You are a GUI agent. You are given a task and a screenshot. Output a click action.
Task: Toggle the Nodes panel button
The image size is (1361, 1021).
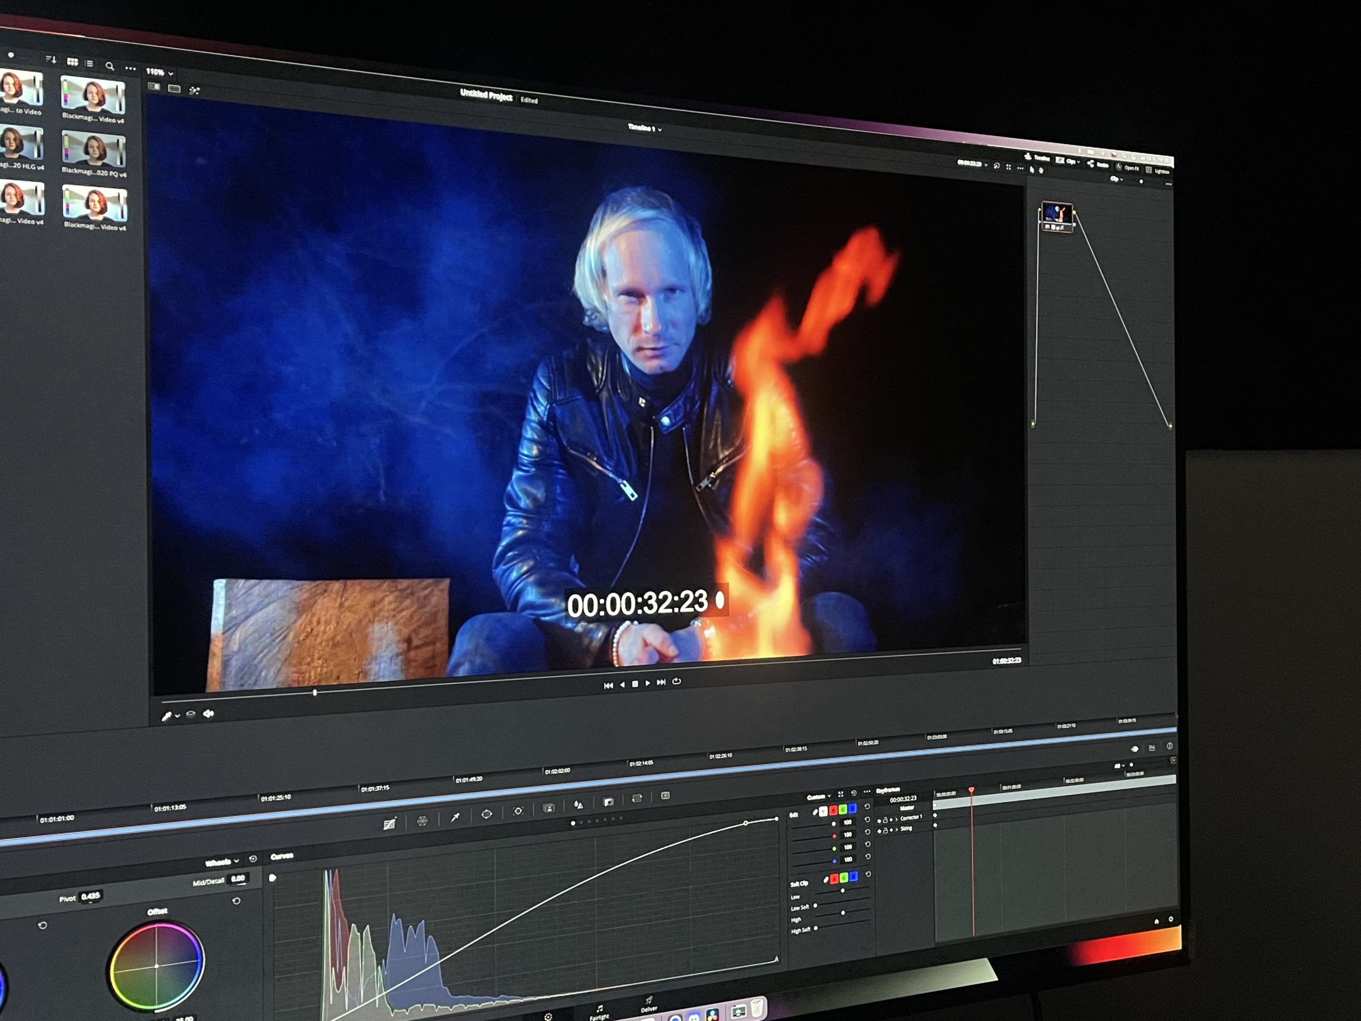coord(1098,164)
